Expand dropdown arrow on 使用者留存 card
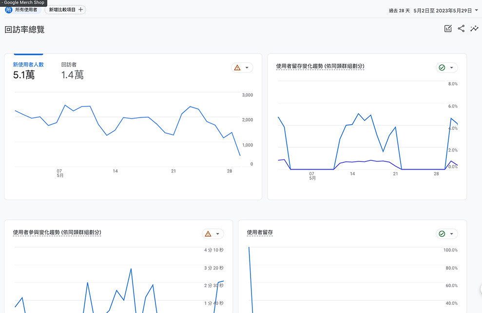482x313 pixels. [x=452, y=234]
